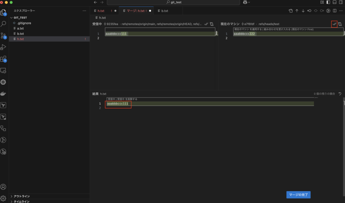This screenshot has width=345, height=203.
Task: Go to next conflict with down arrow
Action: click(303, 11)
